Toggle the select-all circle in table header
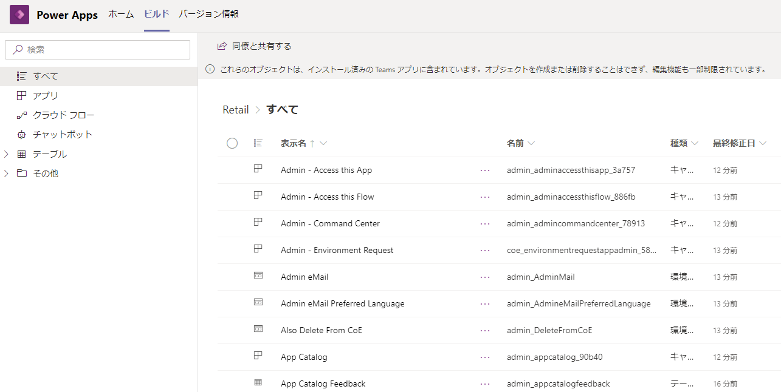781x392 pixels. [x=232, y=143]
